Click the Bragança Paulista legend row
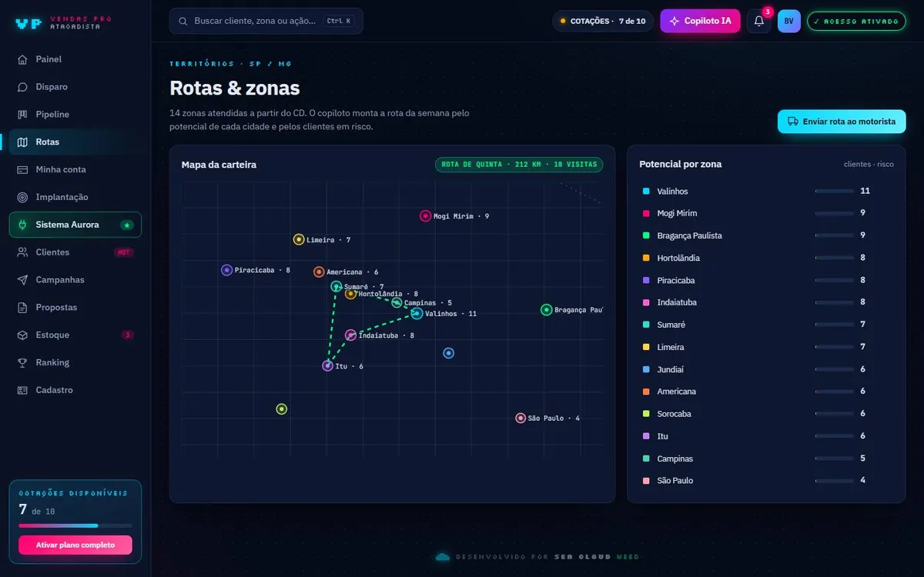This screenshot has width=924, height=577. click(x=766, y=235)
